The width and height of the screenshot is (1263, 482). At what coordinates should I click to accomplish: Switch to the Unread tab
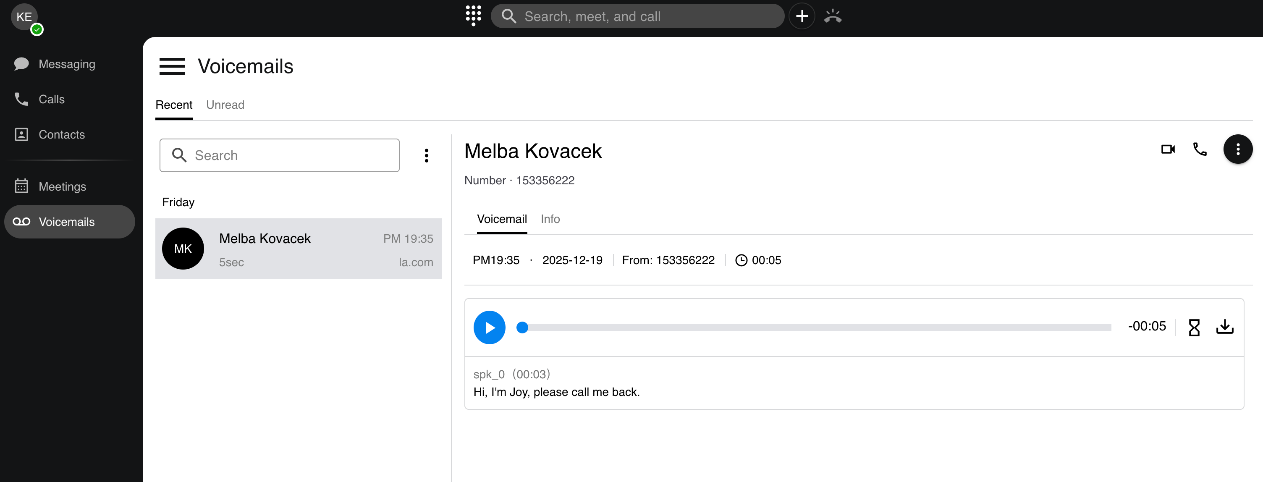pos(225,105)
